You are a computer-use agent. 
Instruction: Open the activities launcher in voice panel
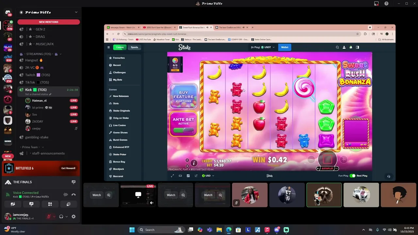point(50,204)
